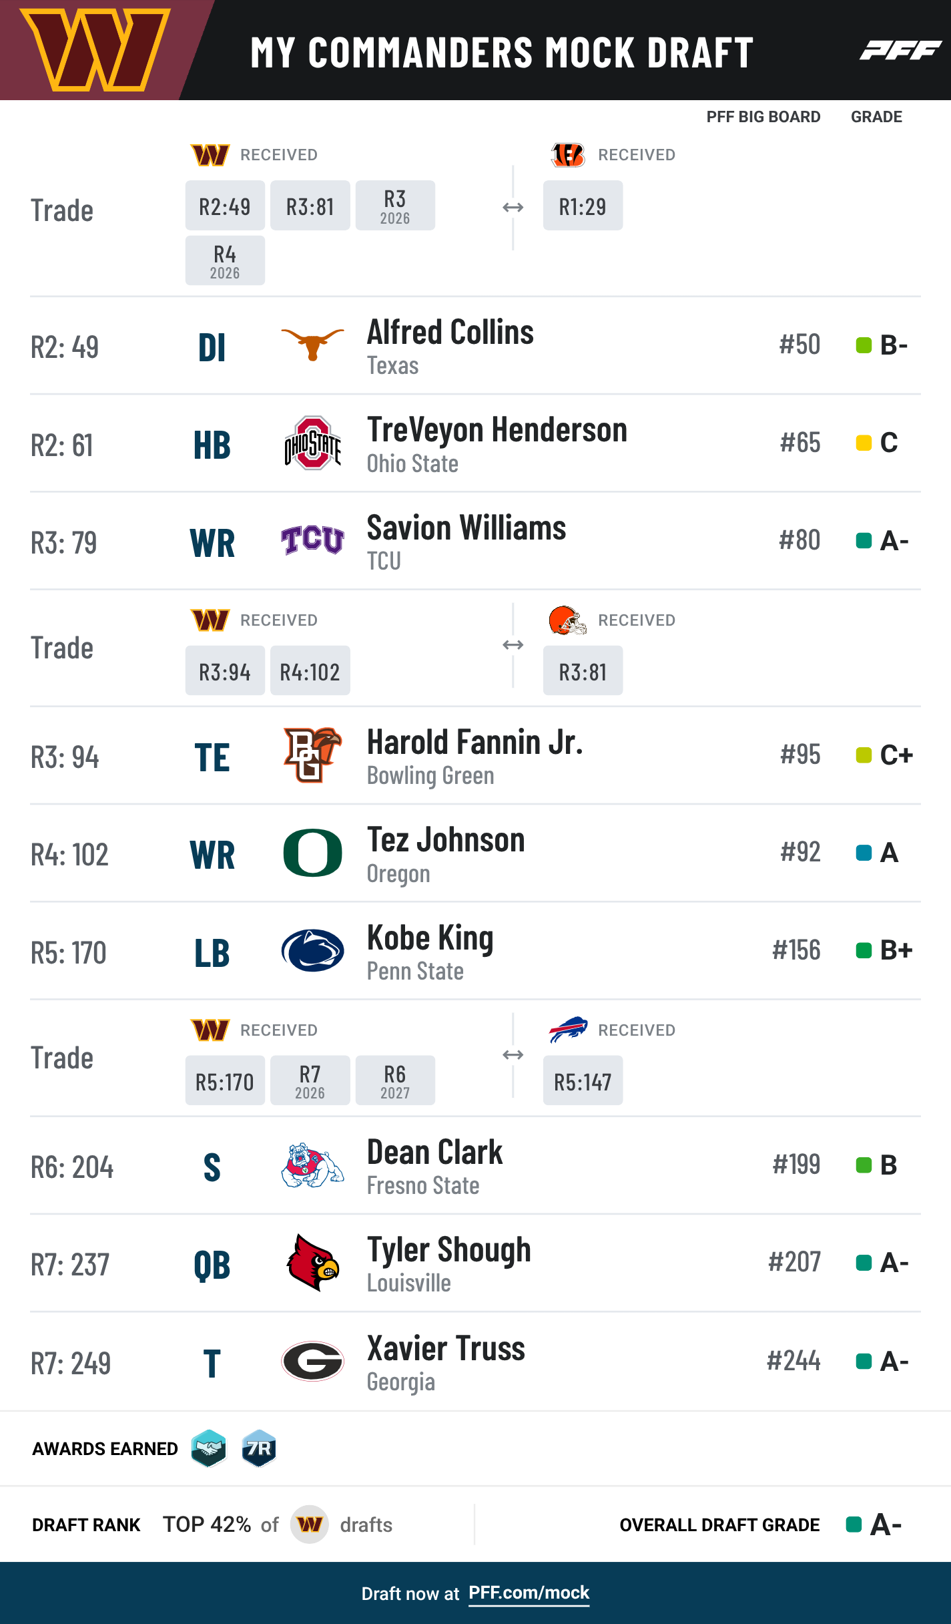Click the PFF logo in header
951x1624 pixels.
tap(900, 50)
